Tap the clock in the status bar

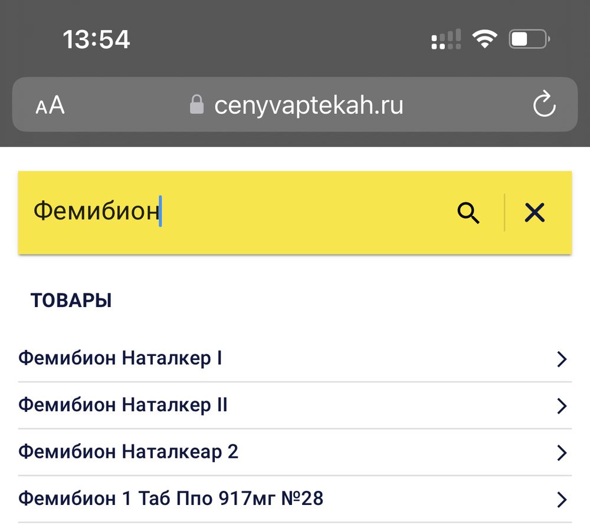coord(96,38)
